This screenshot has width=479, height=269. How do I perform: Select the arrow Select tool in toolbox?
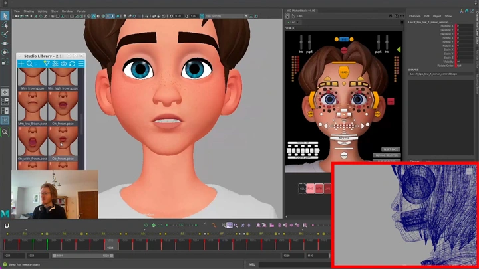click(5, 15)
